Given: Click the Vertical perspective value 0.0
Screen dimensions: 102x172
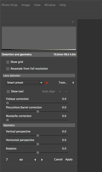Looking at the screenshot, I should [64, 131].
